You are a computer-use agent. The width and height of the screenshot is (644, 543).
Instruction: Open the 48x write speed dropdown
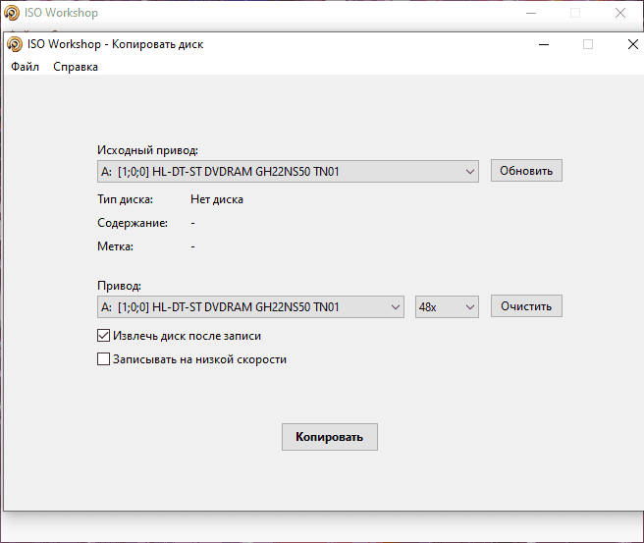pos(447,306)
